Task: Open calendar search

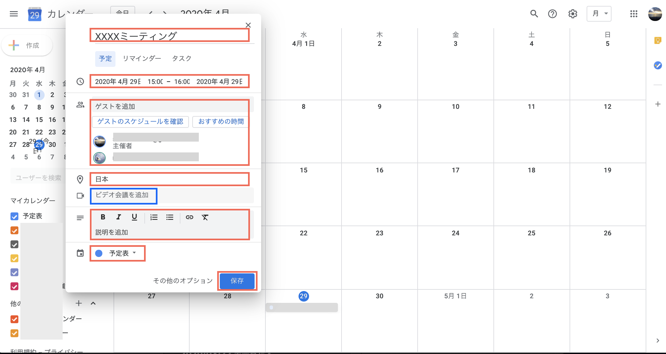Action: coord(534,14)
